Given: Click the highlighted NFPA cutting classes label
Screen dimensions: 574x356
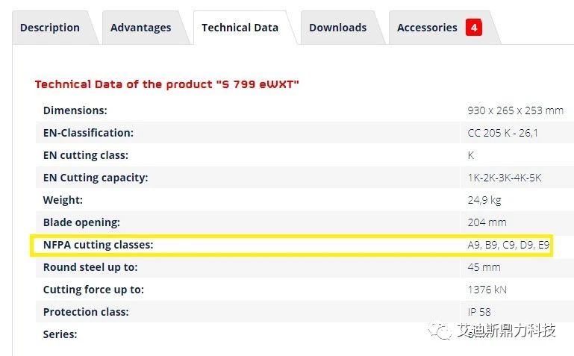Looking at the screenshot, I should click(x=98, y=245).
